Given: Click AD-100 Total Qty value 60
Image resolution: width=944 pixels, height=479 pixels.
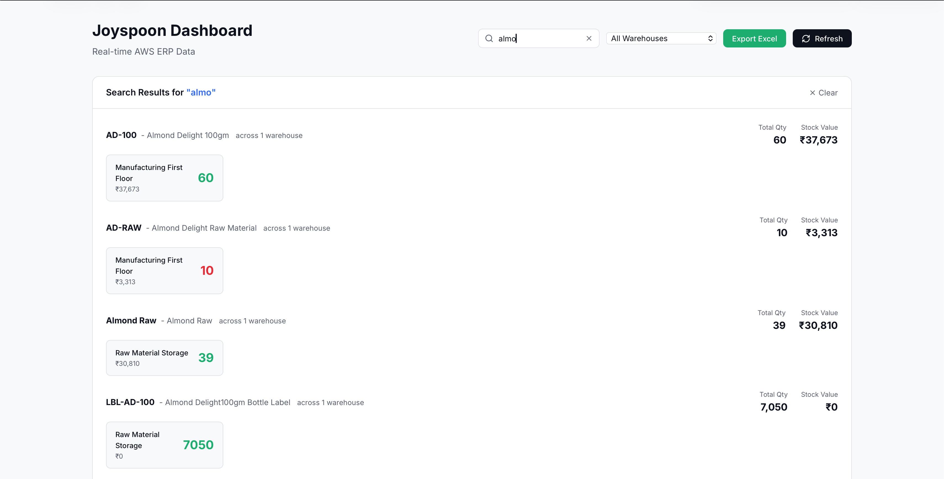Looking at the screenshot, I should 779,140.
